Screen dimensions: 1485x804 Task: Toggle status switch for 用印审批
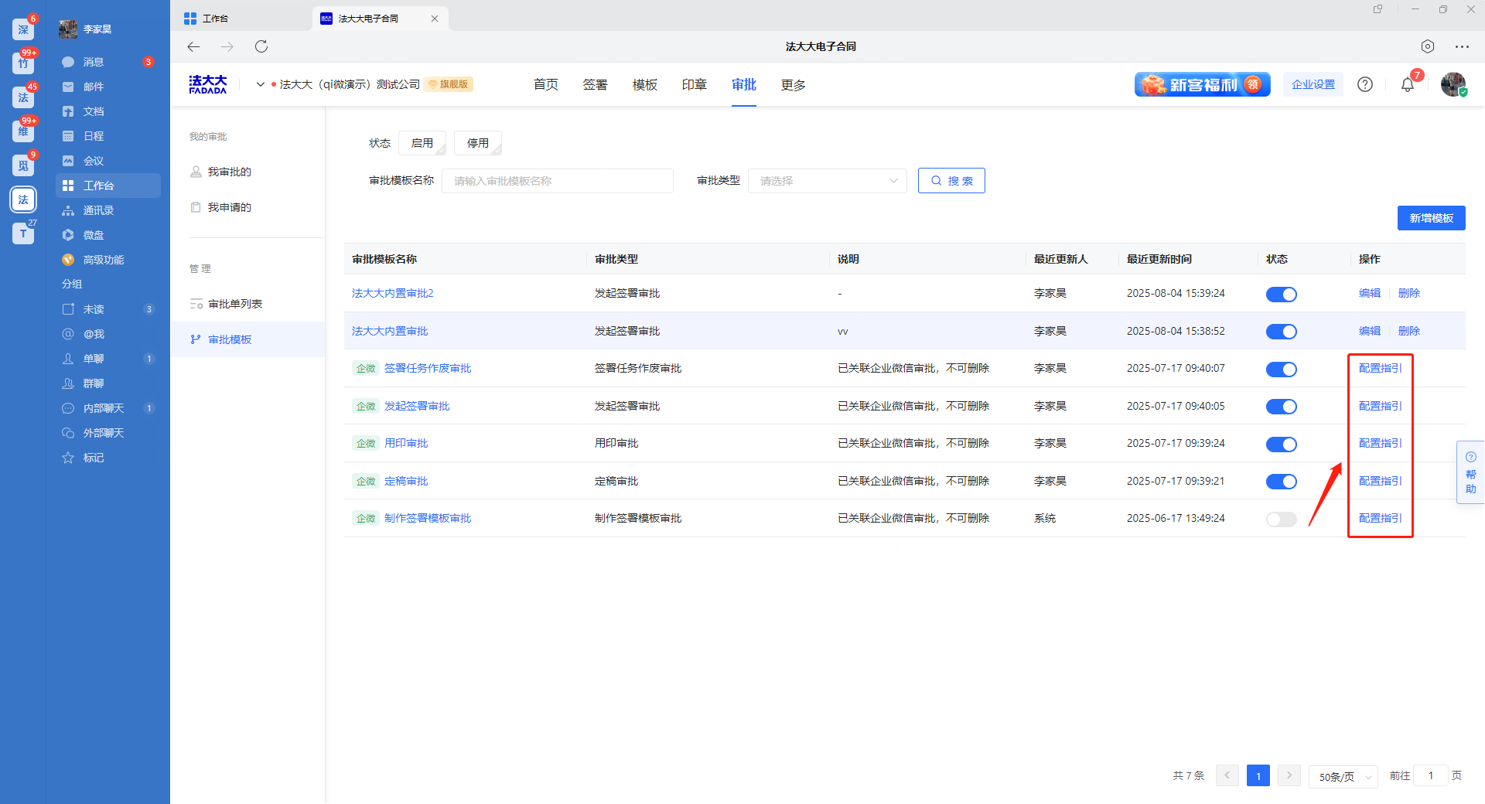pyautogui.click(x=1281, y=444)
